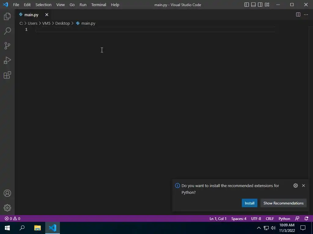Open the errors and warnings status indicator
Screen dimensions: 313x234
[13, 218]
